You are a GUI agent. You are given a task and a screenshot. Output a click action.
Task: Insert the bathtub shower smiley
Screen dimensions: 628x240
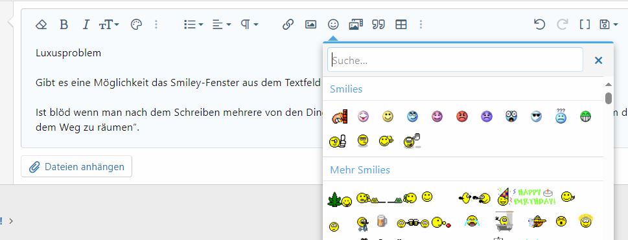tap(504, 221)
